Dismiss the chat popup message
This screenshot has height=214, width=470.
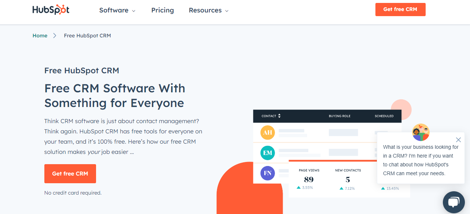click(458, 140)
